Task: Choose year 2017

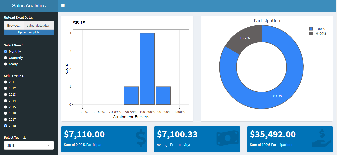Action: point(5,119)
